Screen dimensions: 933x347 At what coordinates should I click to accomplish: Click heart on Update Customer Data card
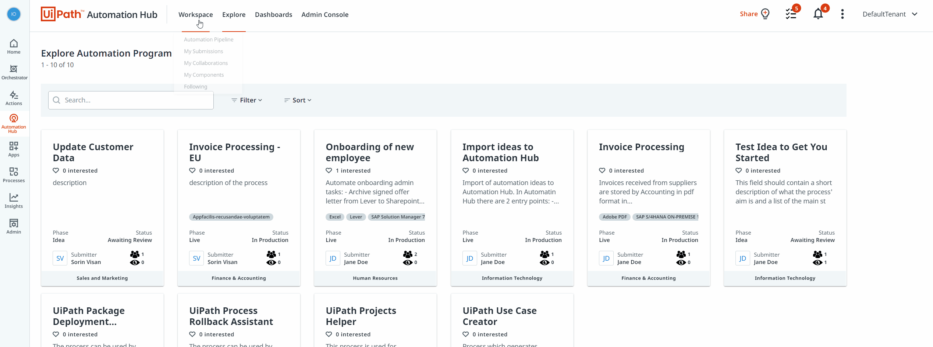[x=56, y=170]
